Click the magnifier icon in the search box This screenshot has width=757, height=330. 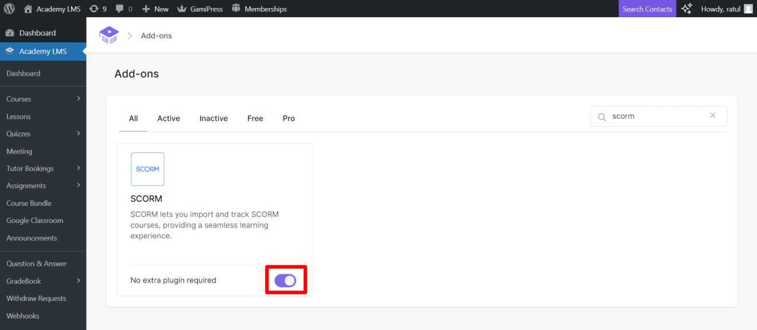pos(602,116)
